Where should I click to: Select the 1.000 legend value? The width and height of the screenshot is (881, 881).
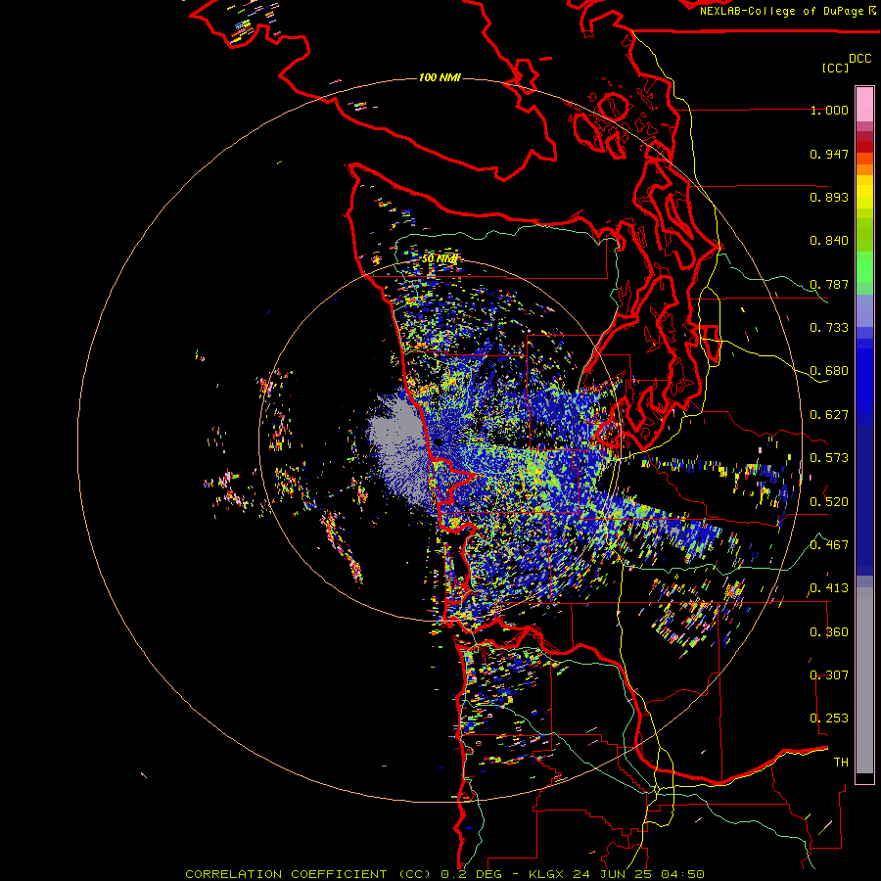pos(829,111)
